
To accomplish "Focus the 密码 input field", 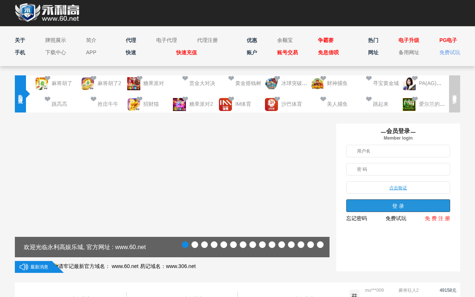I will [398, 169].
